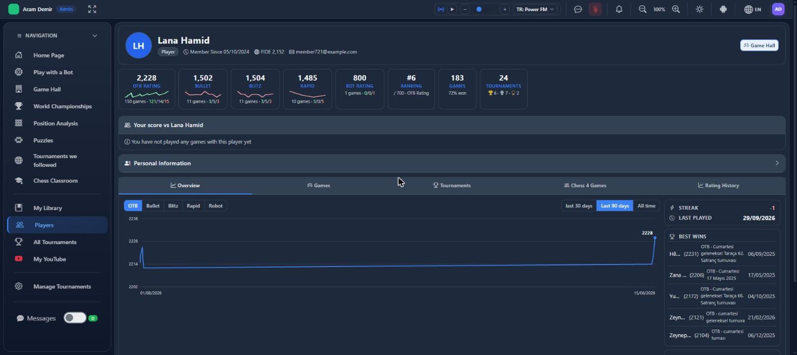Toggle the Messages switch
Screen dimensions: 797x355
click(75, 318)
